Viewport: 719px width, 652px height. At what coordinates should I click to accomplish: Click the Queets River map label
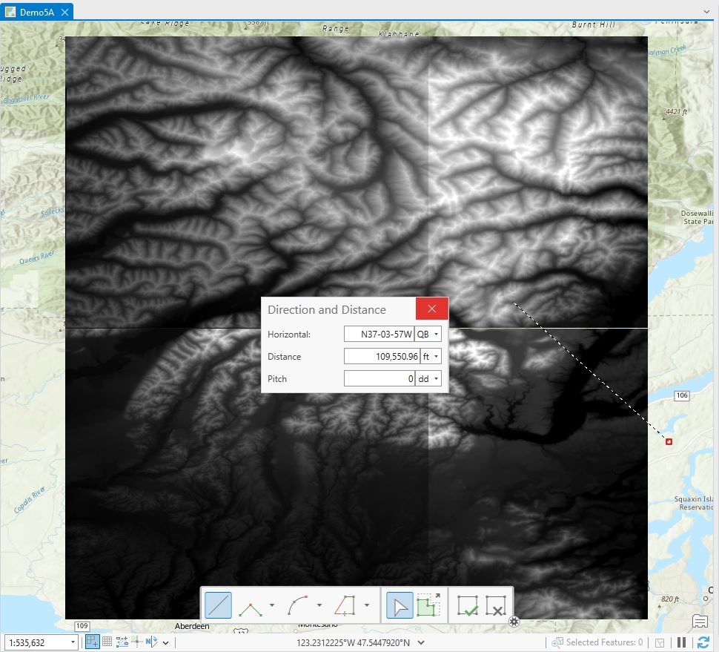[36, 257]
